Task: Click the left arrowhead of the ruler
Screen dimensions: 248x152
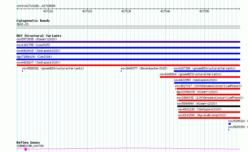Action: [17, 9]
